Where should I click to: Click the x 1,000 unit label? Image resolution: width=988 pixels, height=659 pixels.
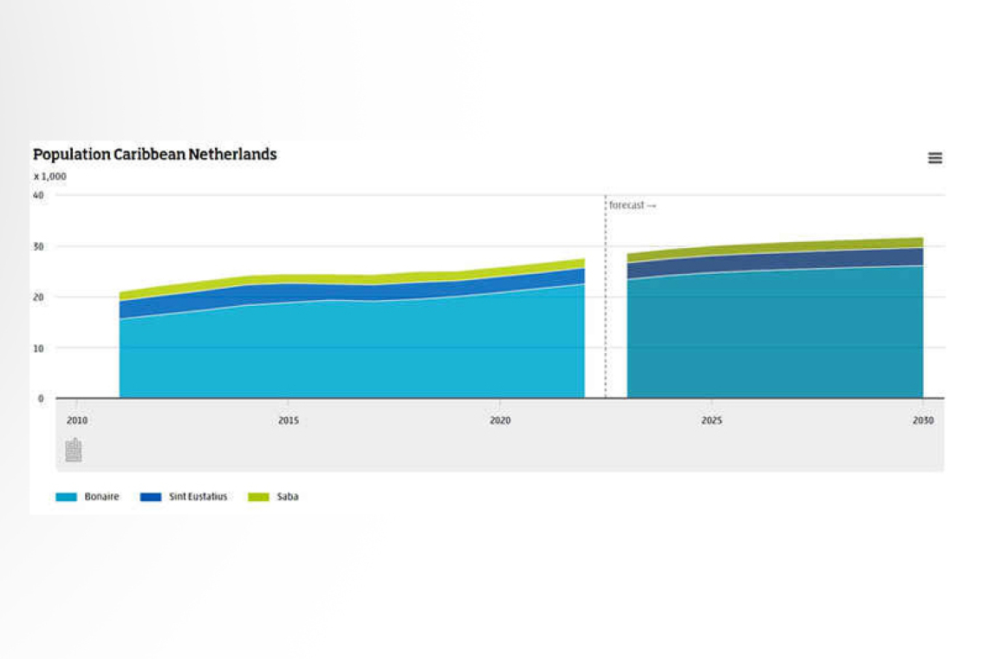click(x=49, y=177)
